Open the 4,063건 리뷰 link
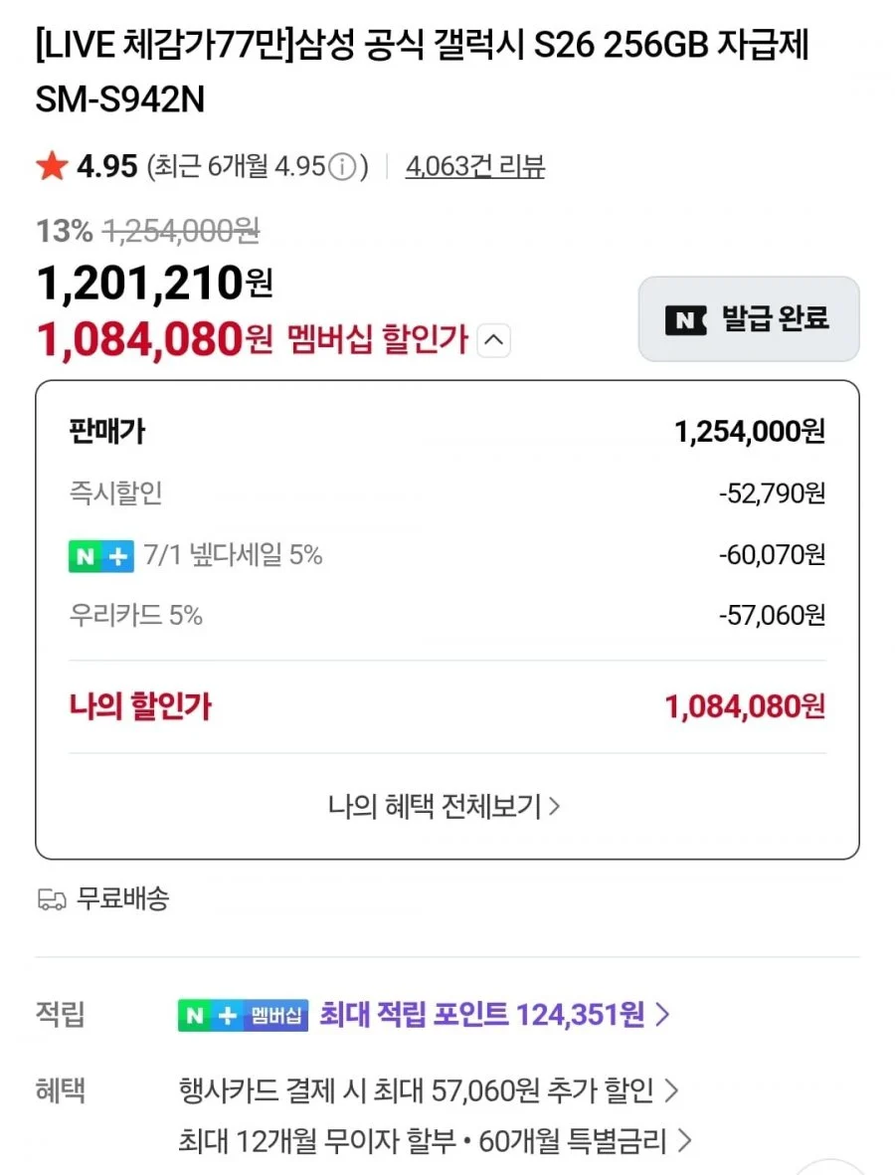Viewport: 895px width, 1175px height. tap(474, 166)
